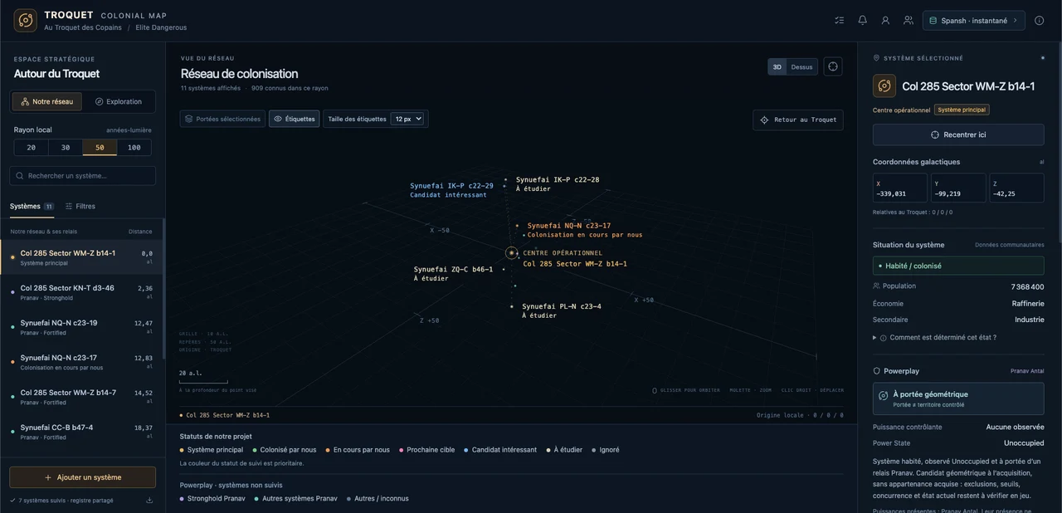Switch the map to Dessus top view

801,67
